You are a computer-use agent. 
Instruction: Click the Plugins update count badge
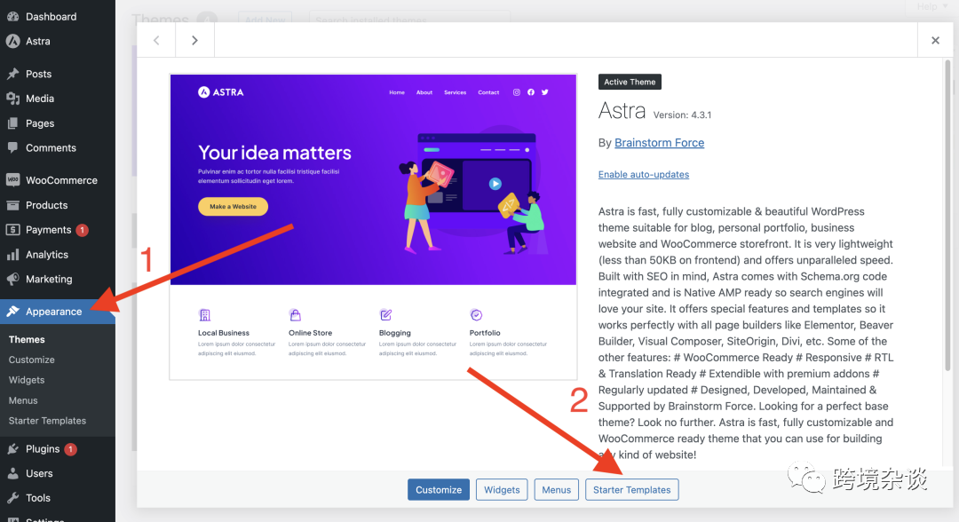70,449
